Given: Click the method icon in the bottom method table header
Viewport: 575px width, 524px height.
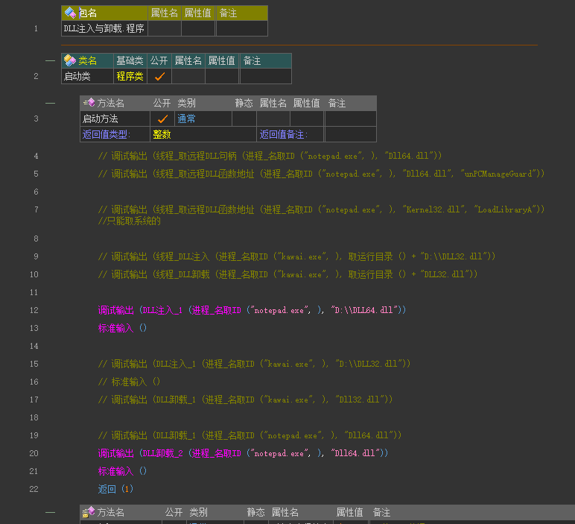Looking at the screenshot, I should pos(89,512).
